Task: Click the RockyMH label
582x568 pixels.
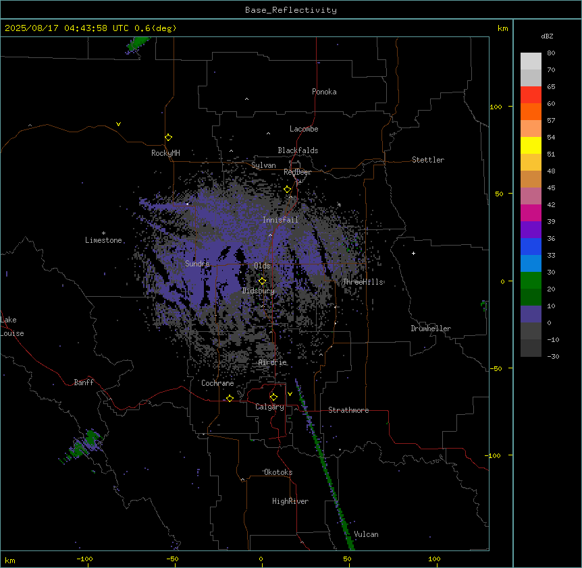Action: (x=165, y=153)
